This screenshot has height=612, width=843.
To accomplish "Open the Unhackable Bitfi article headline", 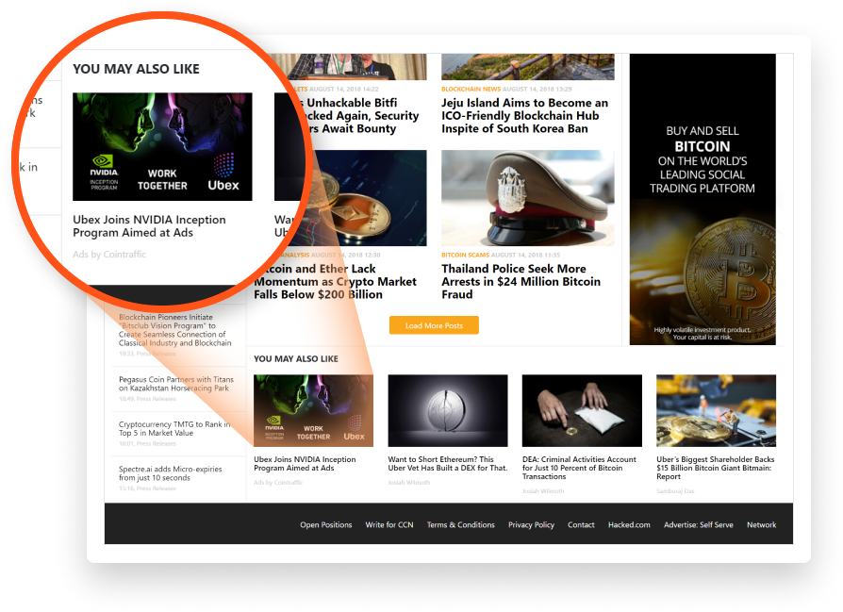I will tap(357, 116).
